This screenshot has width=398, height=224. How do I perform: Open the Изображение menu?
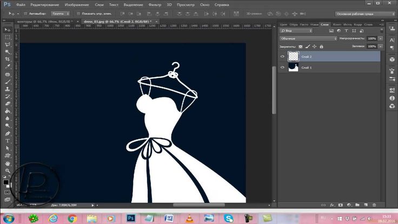pyautogui.click(x=76, y=4)
